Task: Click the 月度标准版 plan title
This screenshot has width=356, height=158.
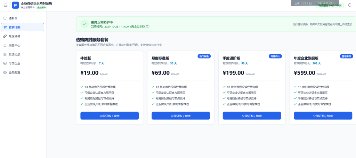Action: (160, 58)
